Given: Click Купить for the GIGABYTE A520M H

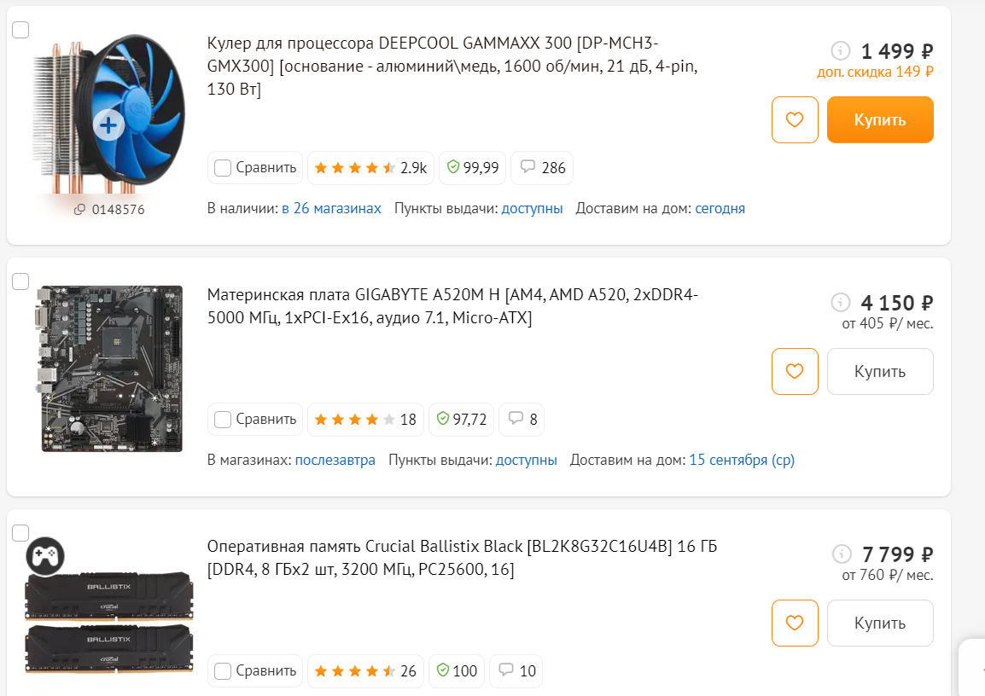Looking at the screenshot, I should (880, 372).
